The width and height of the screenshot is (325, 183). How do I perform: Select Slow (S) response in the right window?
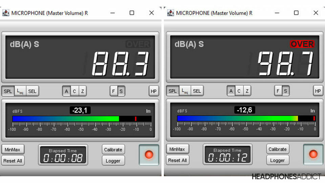point(286,91)
